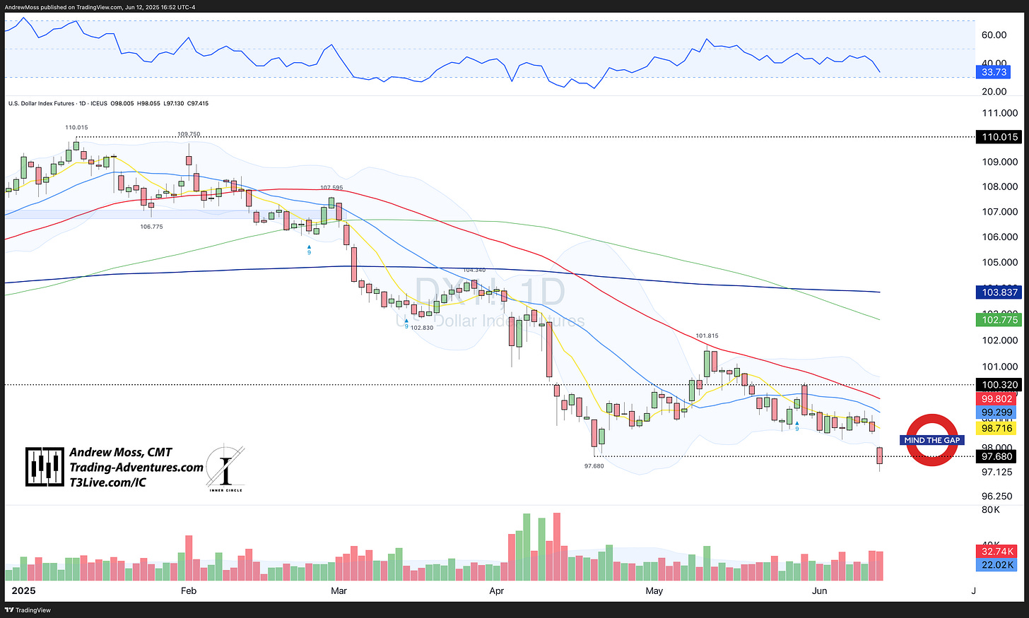Click the green 102.775 moving average label
Screen dimensions: 1029x618
(999, 320)
